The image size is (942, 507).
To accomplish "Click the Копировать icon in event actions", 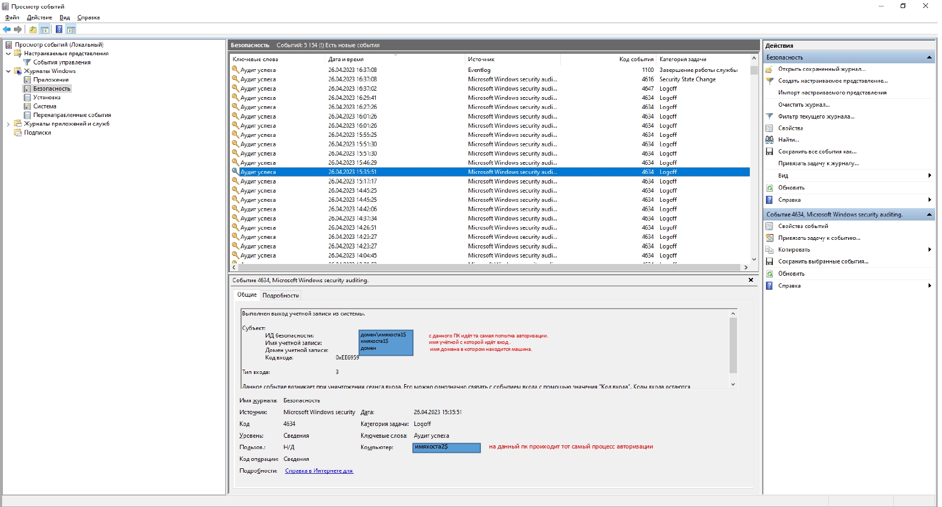I will pyautogui.click(x=770, y=250).
